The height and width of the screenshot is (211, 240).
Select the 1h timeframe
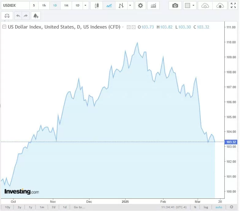click(44, 6)
